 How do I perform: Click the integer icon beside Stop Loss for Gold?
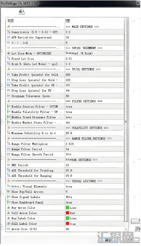pyautogui.click(x=9, y=80)
